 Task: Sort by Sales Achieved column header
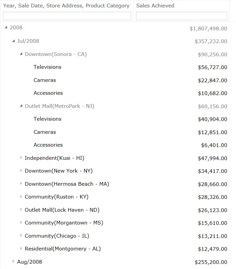pyautogui.click(x=155, y=6)
